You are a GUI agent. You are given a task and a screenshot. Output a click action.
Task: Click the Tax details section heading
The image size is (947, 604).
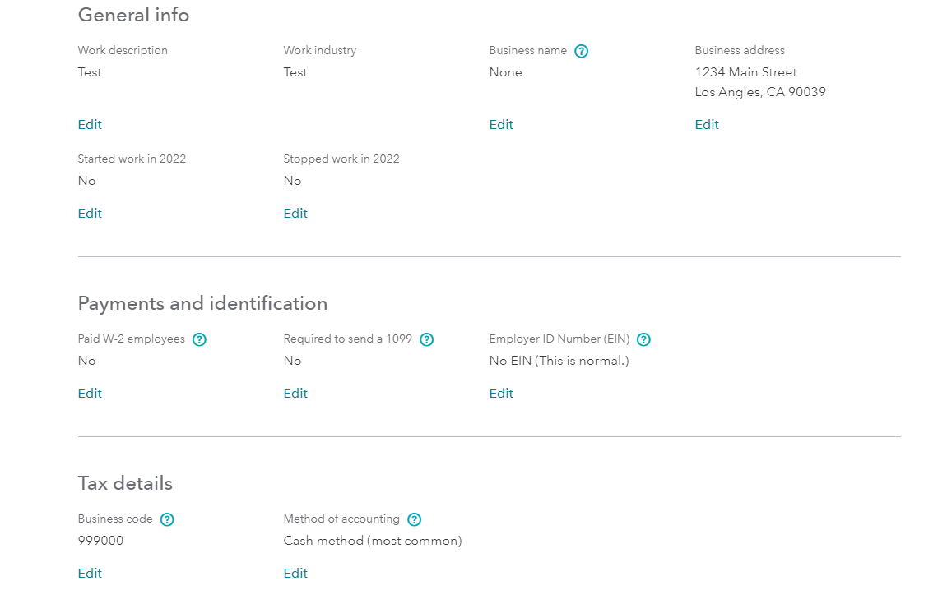(x=125, y=483)
